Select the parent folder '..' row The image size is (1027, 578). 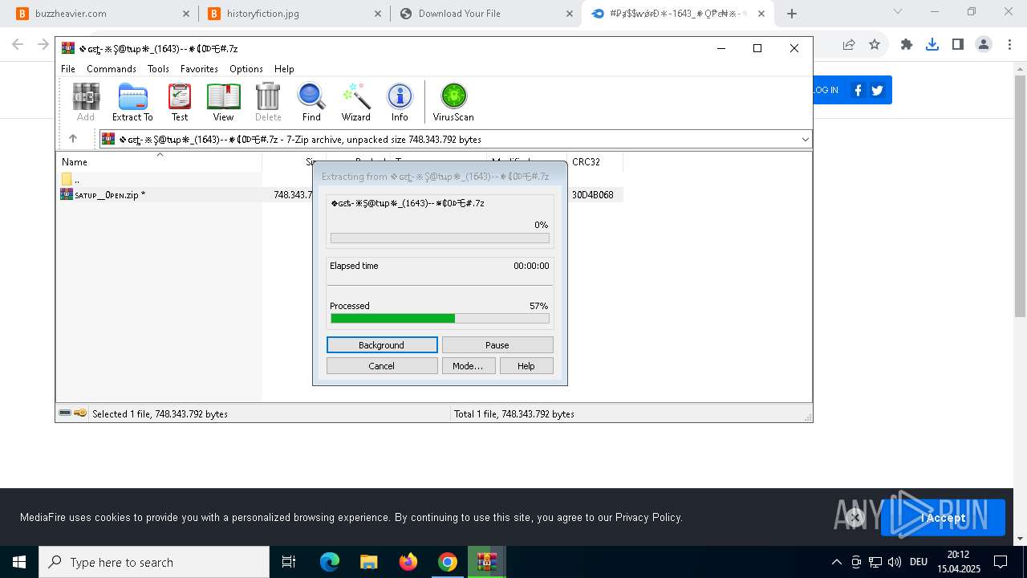[159, 179]
